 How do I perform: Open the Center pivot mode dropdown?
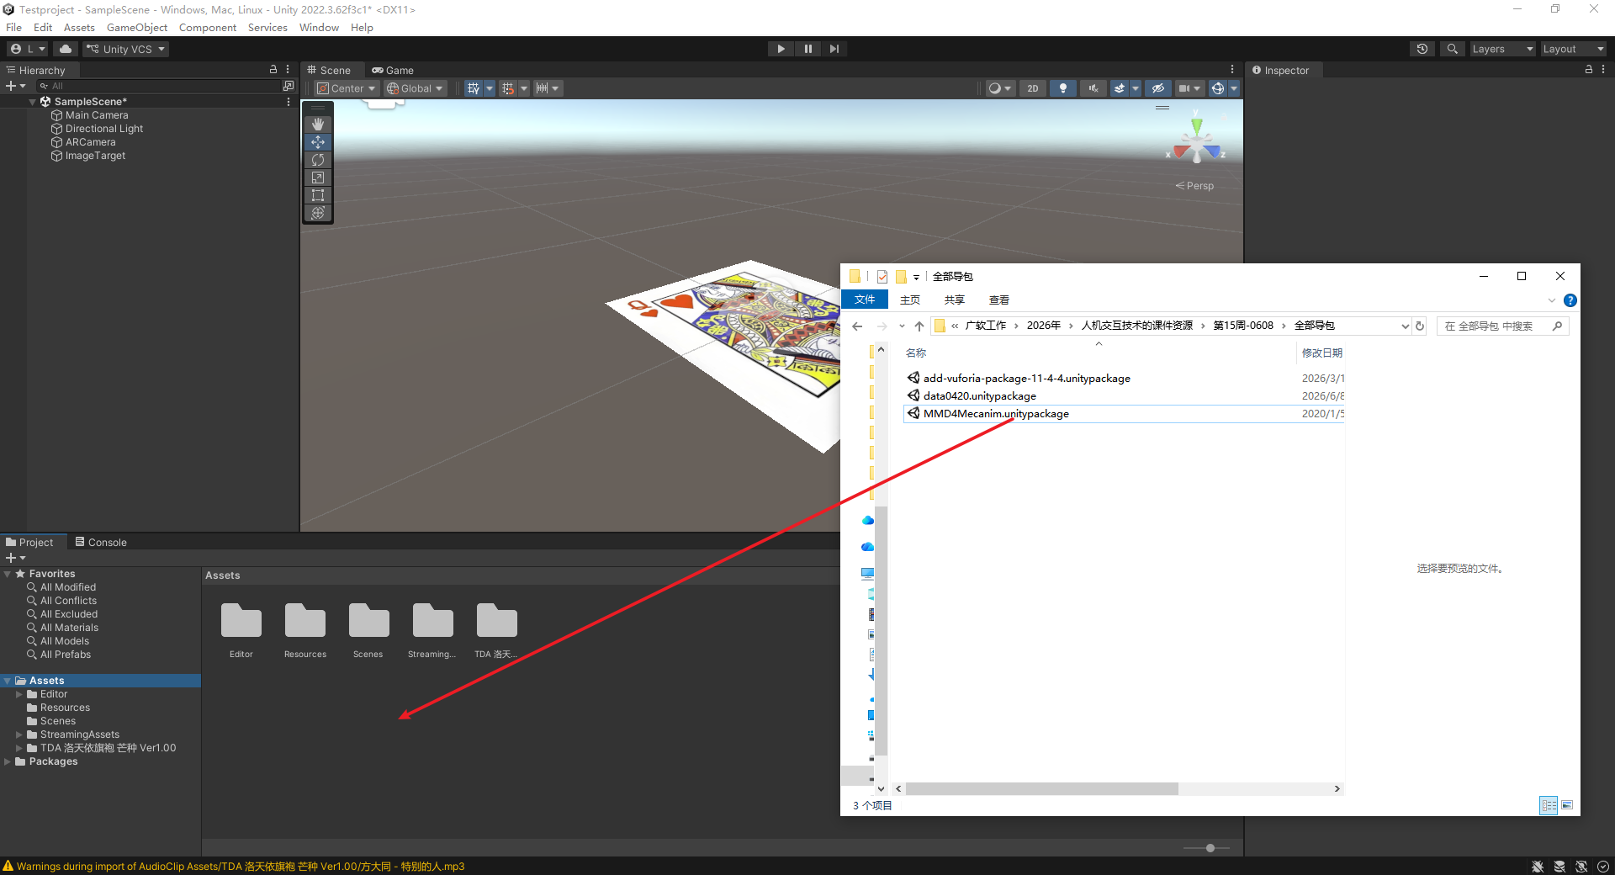coord(347,88)
